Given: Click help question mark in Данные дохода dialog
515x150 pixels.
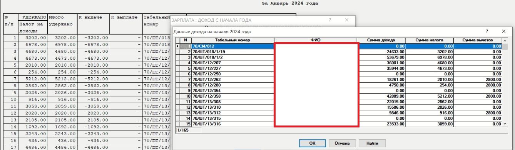Looking at the screenshot, I should (487, 31).
